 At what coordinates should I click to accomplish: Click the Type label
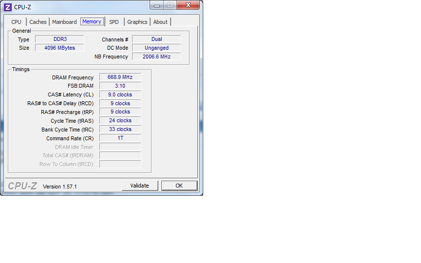(x=23, y=39)
